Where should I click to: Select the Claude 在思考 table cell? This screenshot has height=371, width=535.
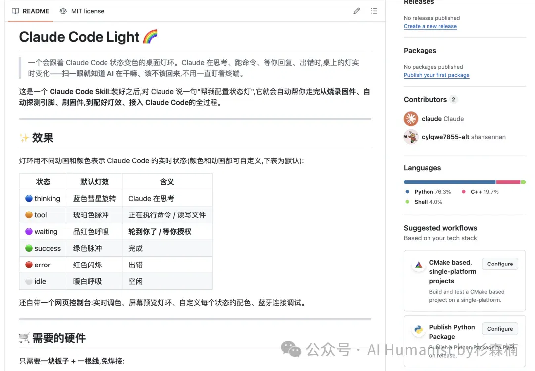167,198
